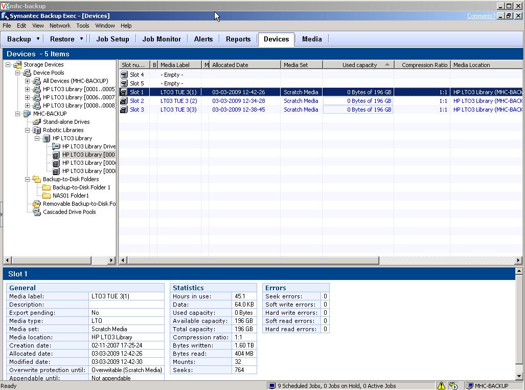Click the Removable Backup-to-Disk Folders icon

pyautogui.click(x=37, y=204)
